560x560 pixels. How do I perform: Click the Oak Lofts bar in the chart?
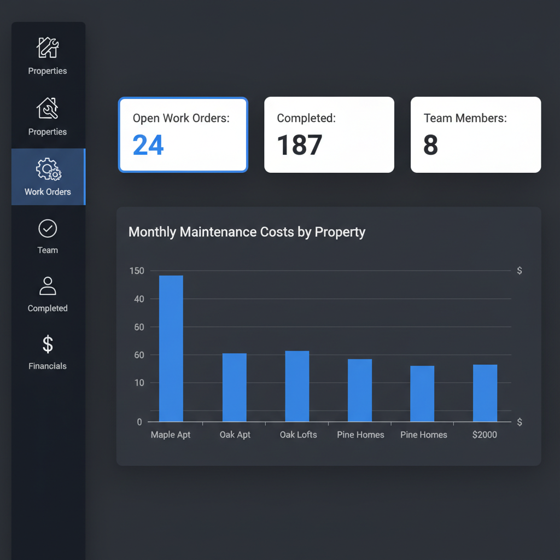tap(297, 387)
